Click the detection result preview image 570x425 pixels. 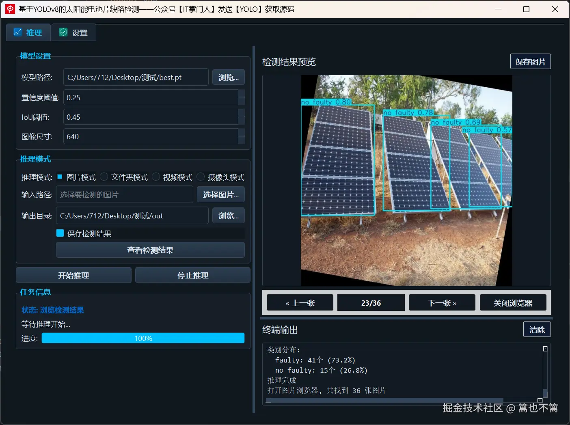click(x=406, y=180)
